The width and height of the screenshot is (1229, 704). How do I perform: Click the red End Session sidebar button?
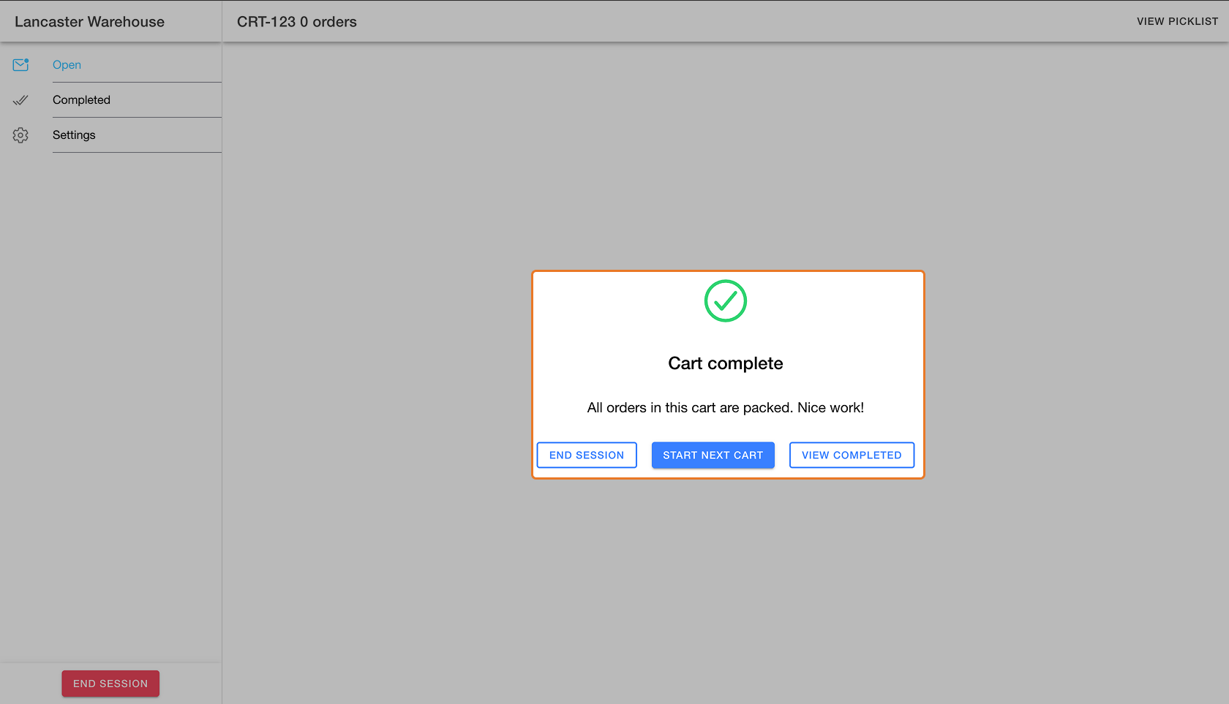[110, 684]
